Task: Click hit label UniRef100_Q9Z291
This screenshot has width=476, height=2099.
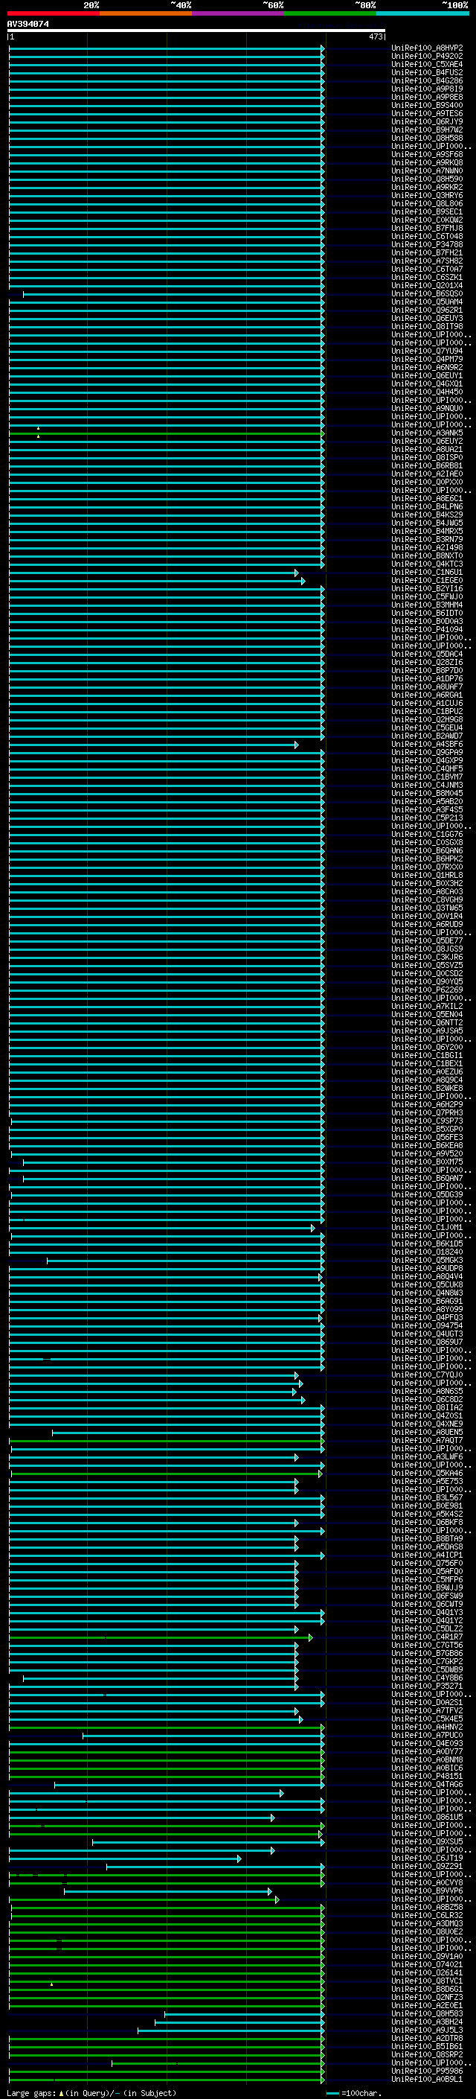Action: (x=427, y=1866)
